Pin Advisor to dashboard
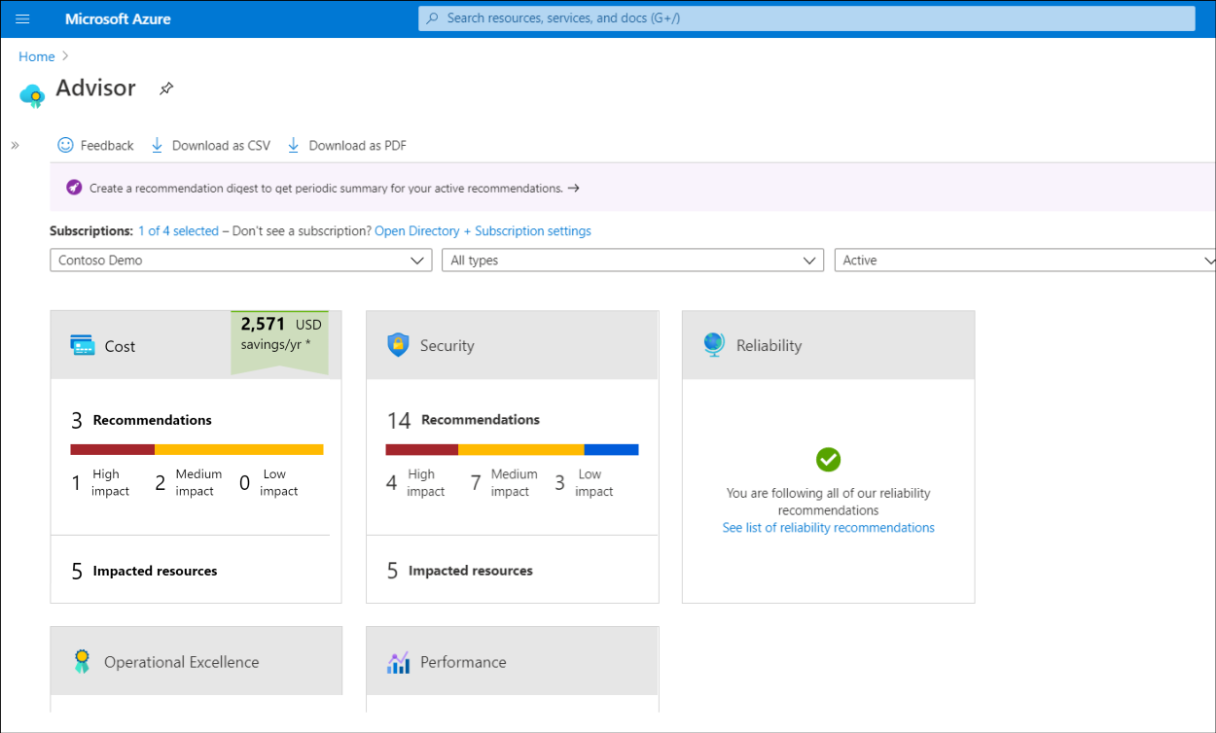This screenshot has height=733, width=1216. pos(166,88)
